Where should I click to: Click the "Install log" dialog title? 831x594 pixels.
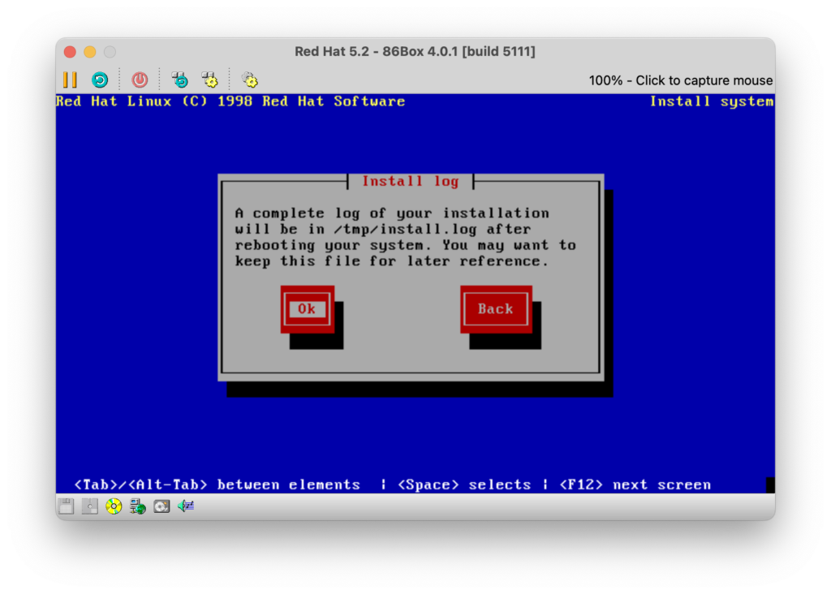[x=410, y=181]
